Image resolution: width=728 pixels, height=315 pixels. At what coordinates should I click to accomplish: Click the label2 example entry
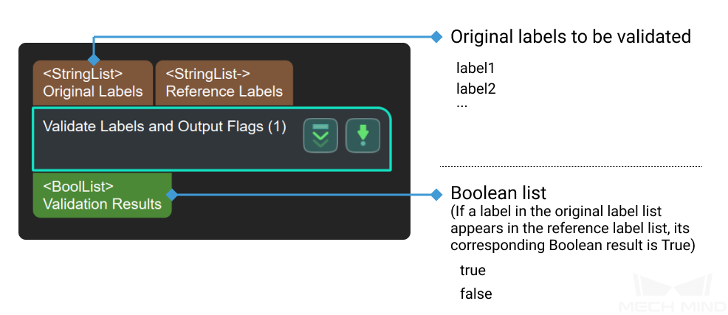point(475,89)
